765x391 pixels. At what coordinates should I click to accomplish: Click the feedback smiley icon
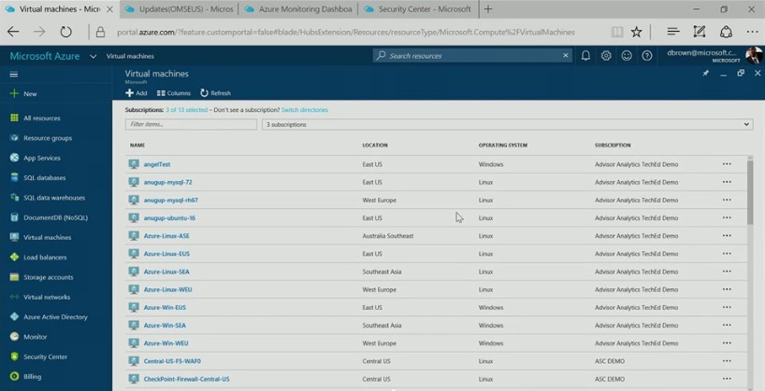(627, 55)
